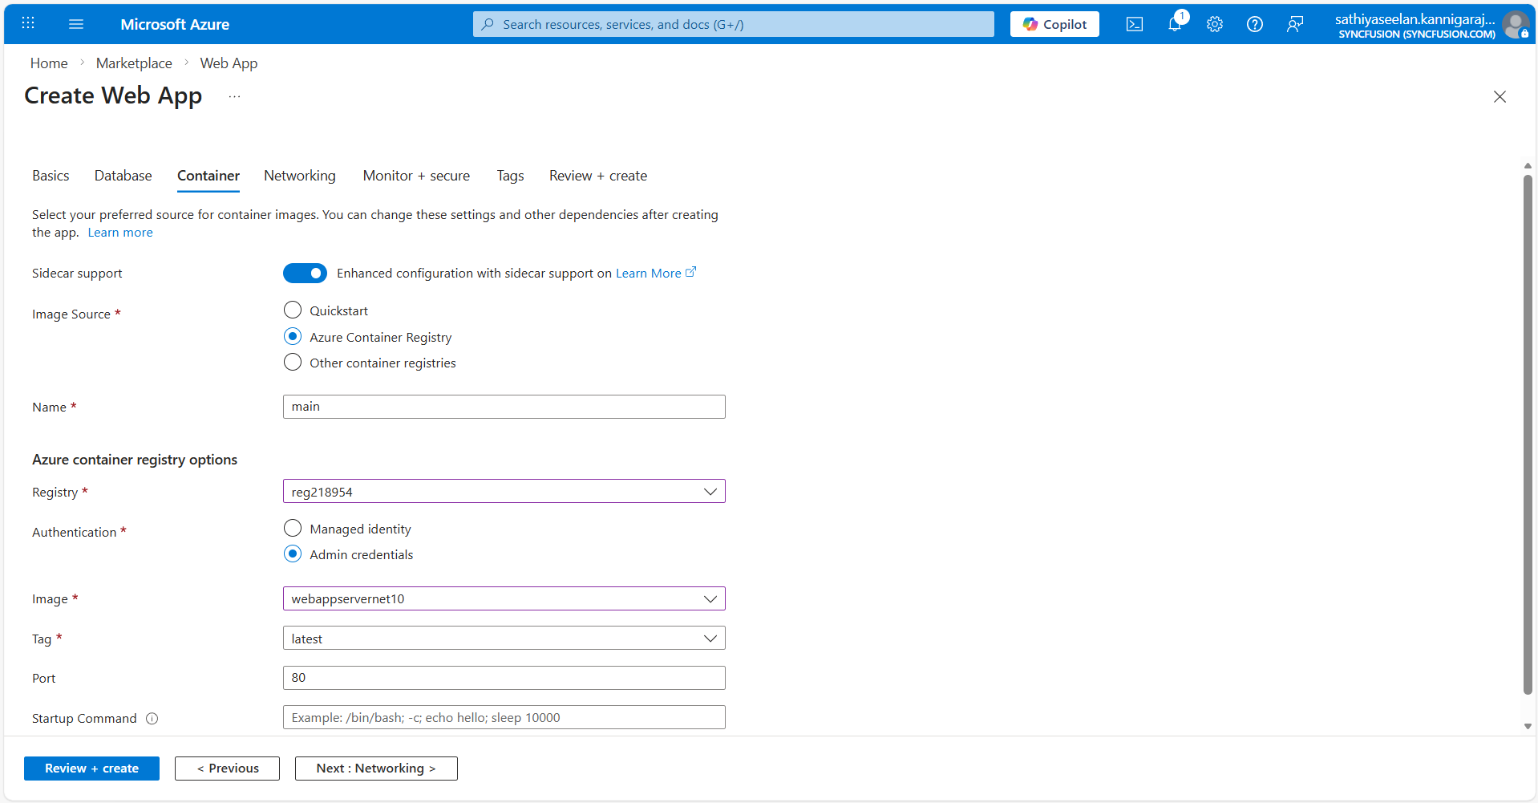Click the search magnifier icon

click(488, 24)
